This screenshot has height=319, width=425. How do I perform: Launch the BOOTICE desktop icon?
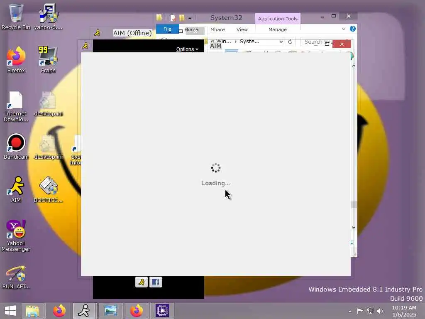(48, 189)
